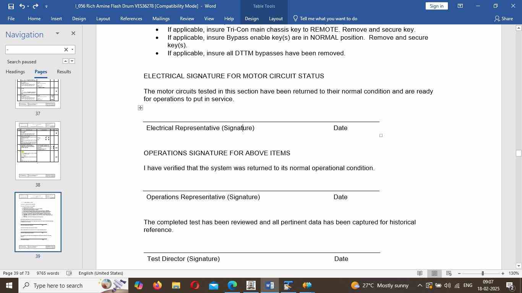This screenshot has height=293, width=522.
Task: Click the document scroll down arrow
Action: pyautogui.click(x=518, y=266)
